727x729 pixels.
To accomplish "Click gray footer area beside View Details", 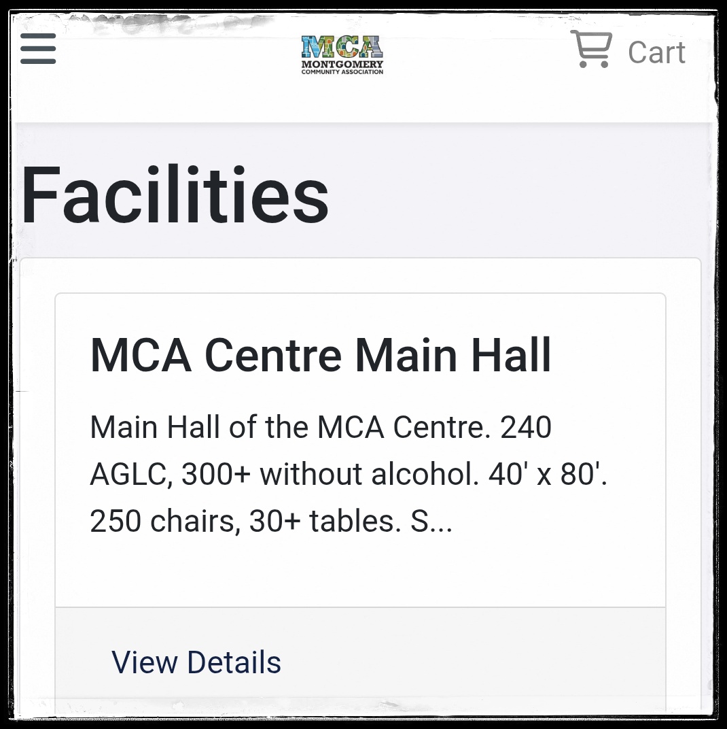I will pyautogui.click(x=474, y=662).
